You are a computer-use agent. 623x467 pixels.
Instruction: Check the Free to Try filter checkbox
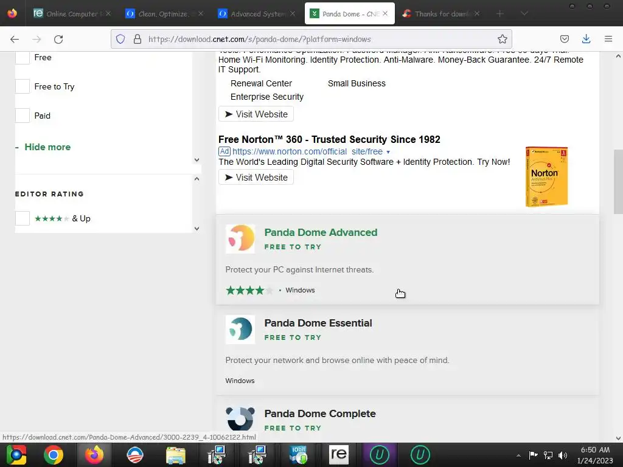point(23,86)
